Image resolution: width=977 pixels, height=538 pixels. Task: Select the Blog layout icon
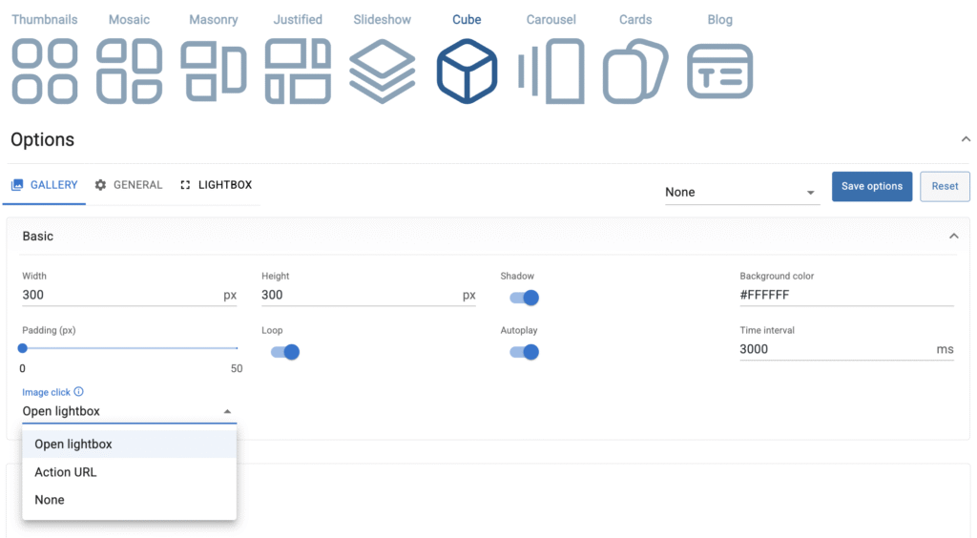[719, 71]
